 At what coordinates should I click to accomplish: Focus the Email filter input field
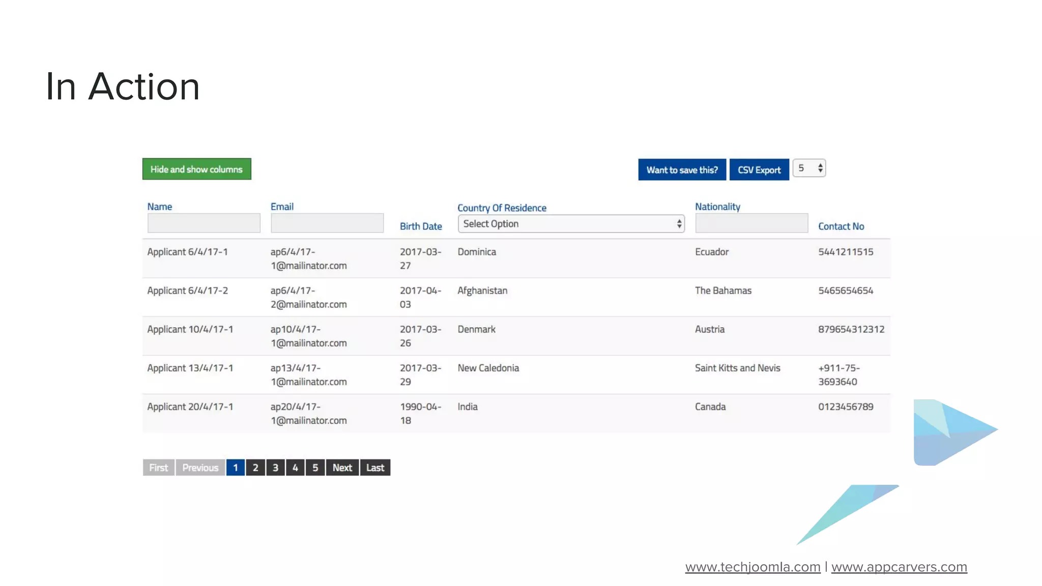click(x=327, y=223)
